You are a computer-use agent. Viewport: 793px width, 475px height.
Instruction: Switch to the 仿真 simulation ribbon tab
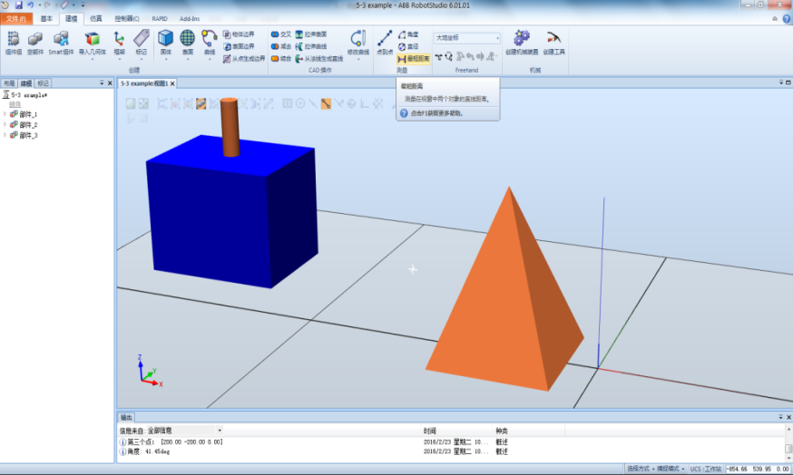(95, 19)
